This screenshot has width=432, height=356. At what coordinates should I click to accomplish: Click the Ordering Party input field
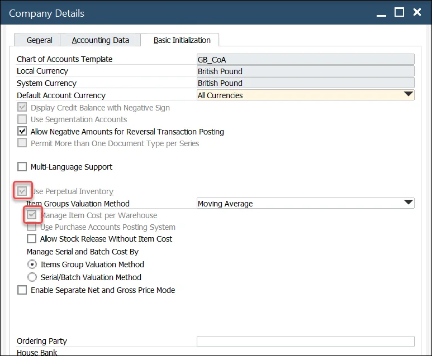pyautogui.click(x=305, y=341)
